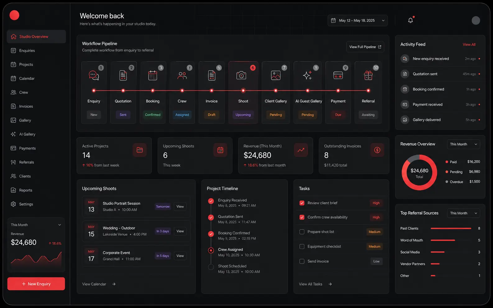The height and width of the screenshot is (308, 493).
Task: Click the Booking Confirmed status badge
Action: pyautogui.click(x=153, y=115)
